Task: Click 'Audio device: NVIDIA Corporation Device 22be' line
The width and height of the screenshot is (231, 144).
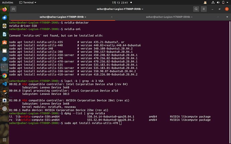Action: pyautogui.click(x=59, y=110)
